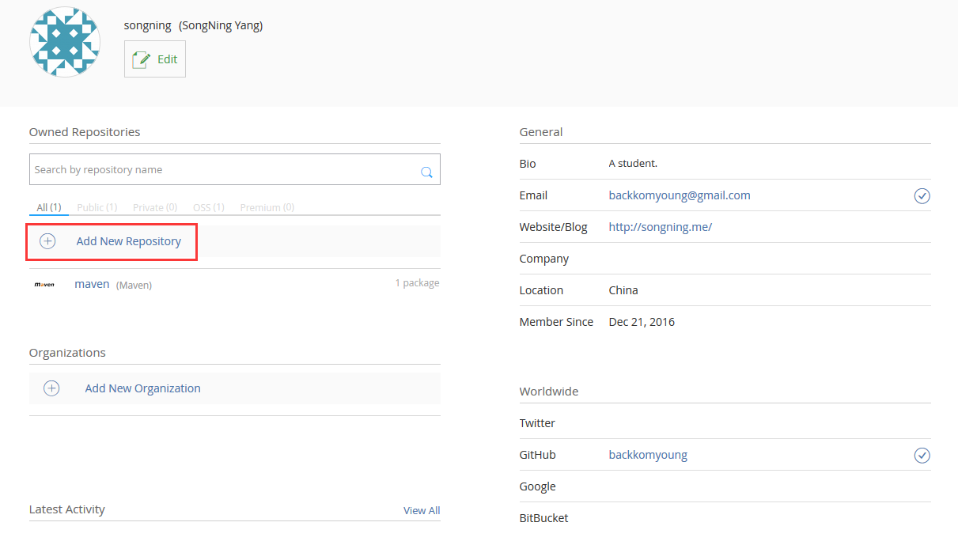This screenshot has width=958, height=545.
Task: Click the verified checkmark beside the email
Action: click(922, 195)
